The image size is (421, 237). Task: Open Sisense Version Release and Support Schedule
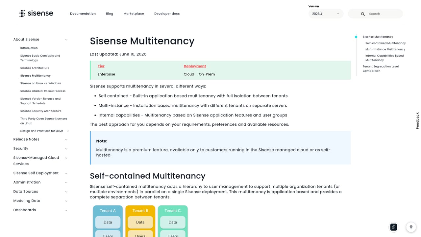(40, 101)
